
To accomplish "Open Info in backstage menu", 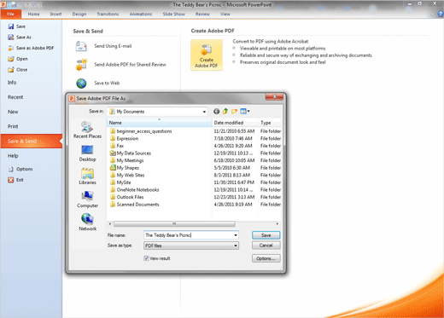I will 12,83.
